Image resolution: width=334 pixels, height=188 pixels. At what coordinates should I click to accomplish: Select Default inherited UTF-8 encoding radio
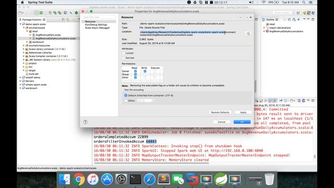(126, 95)
